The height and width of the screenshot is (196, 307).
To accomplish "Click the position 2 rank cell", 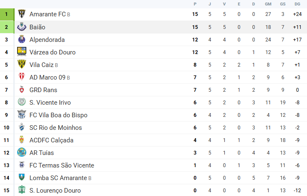I will coord(7,27).
